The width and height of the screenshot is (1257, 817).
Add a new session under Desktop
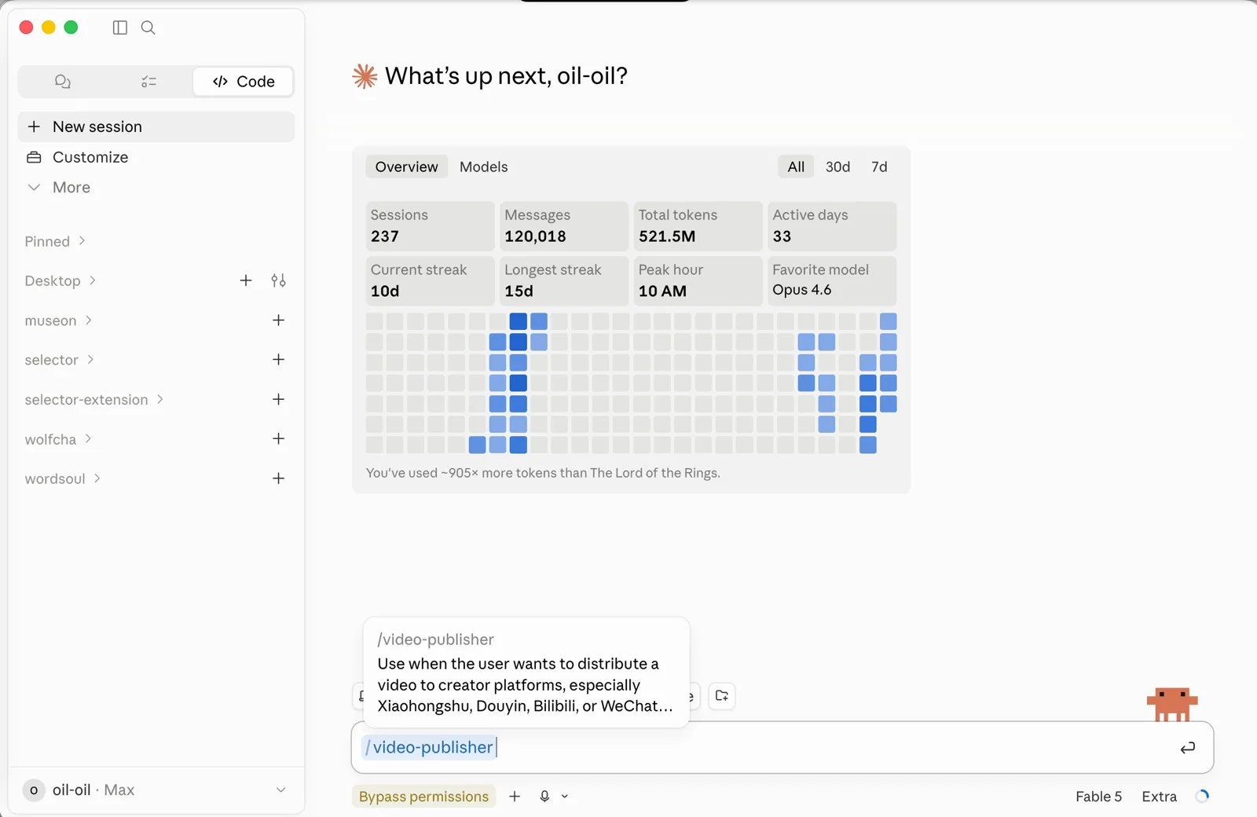[x=246, y=280]
